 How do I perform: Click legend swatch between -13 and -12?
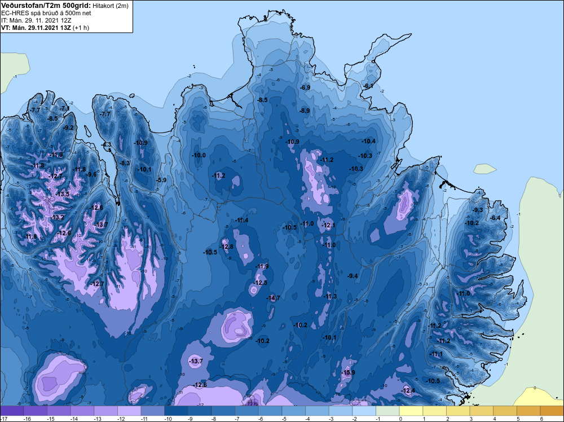[106, 411]
